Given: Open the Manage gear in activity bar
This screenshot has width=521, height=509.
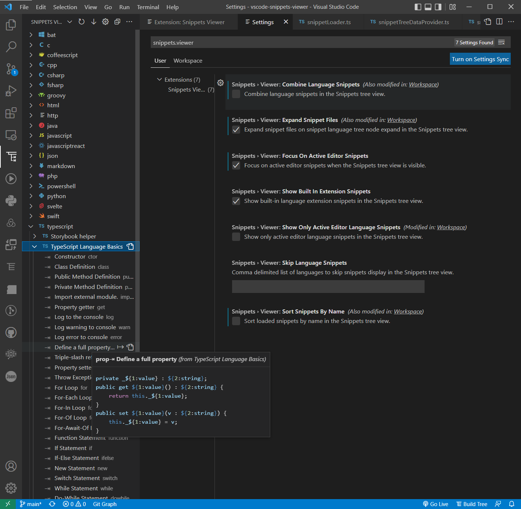Looking at the screenshot, I should coord(11,488).
